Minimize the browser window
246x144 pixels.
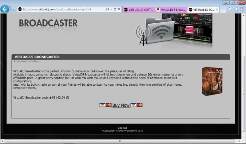[226, 2]
